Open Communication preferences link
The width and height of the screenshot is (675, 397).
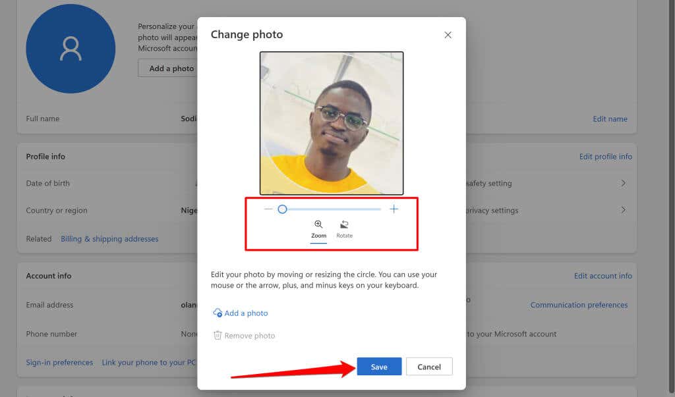click(x=579, y=305)
